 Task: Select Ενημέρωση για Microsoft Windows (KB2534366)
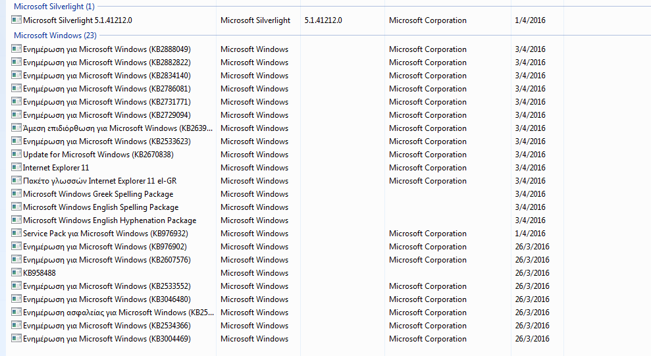click(x=107, y=326)
